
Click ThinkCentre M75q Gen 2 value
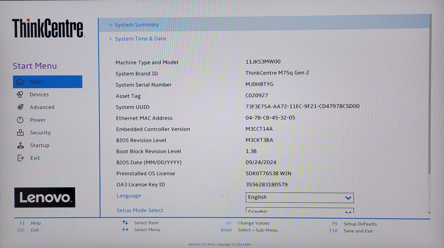click(277, 73)
